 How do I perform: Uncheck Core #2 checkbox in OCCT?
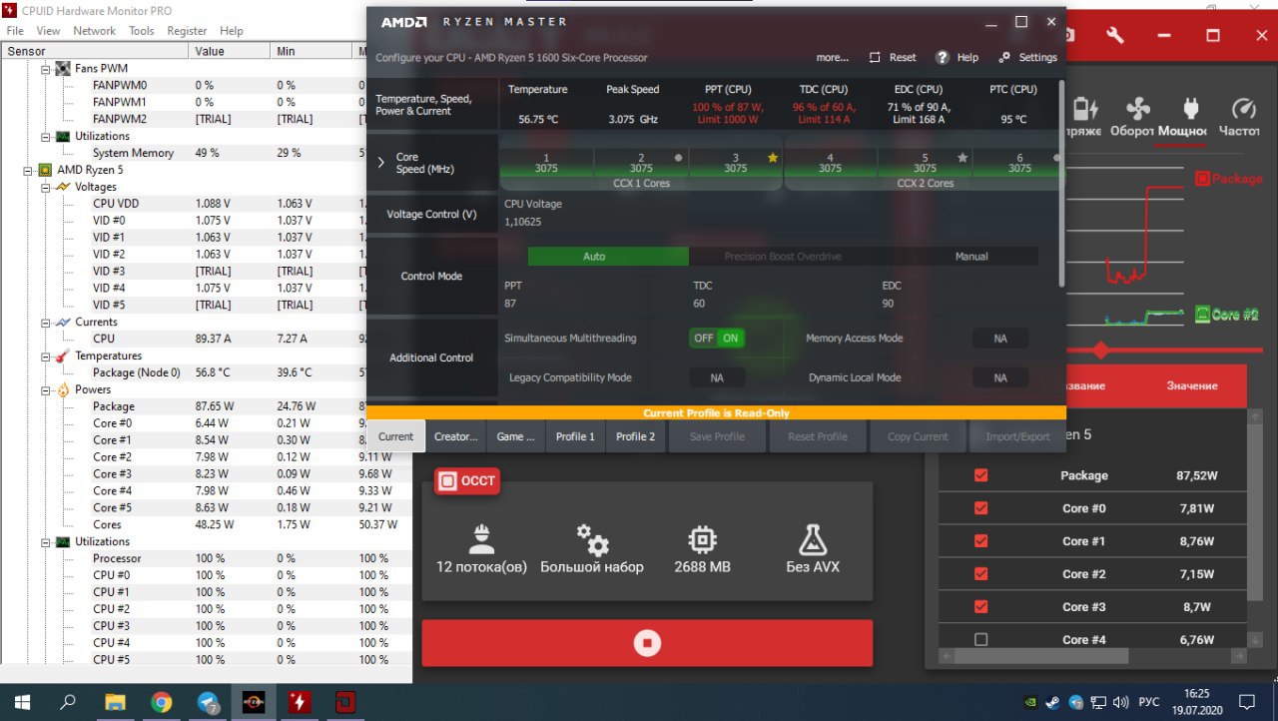click(x=980, y=574)
